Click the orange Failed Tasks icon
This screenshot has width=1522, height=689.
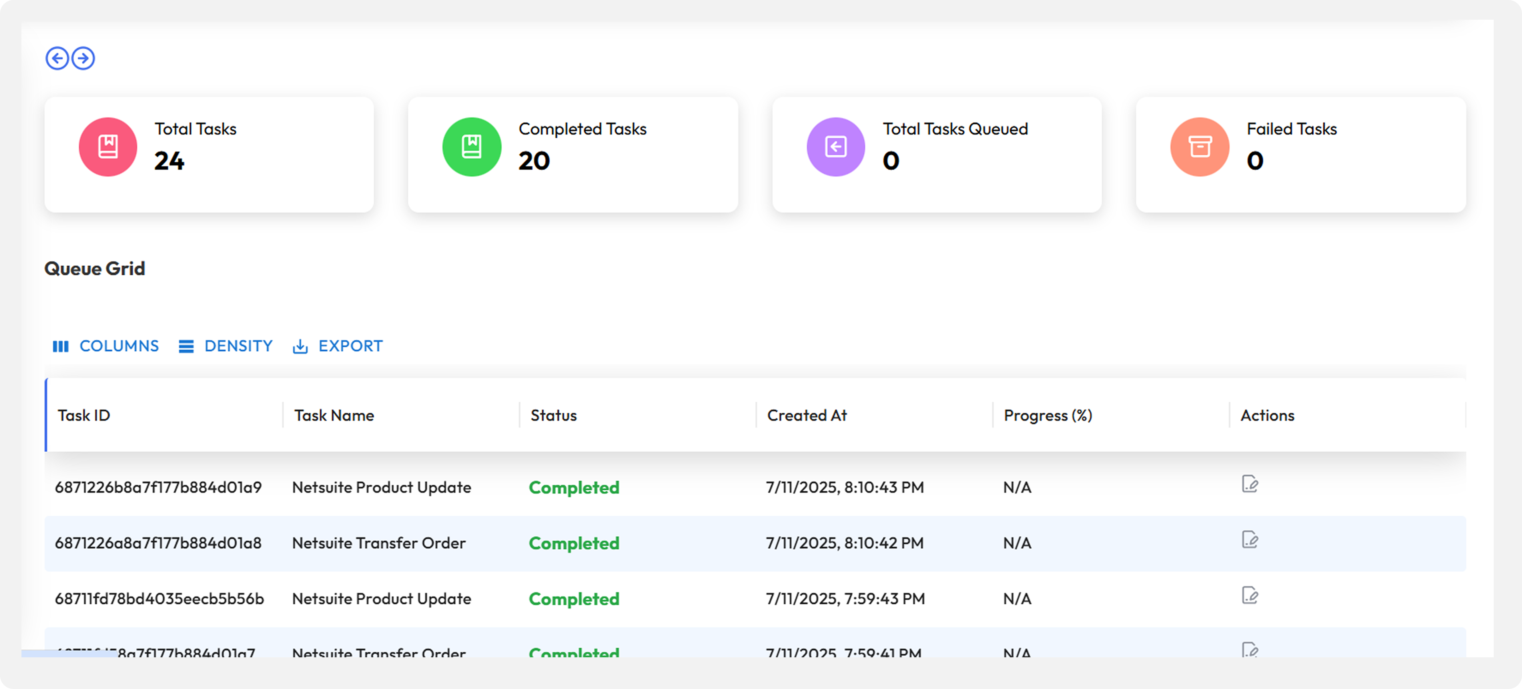[x=1199, y=147]
